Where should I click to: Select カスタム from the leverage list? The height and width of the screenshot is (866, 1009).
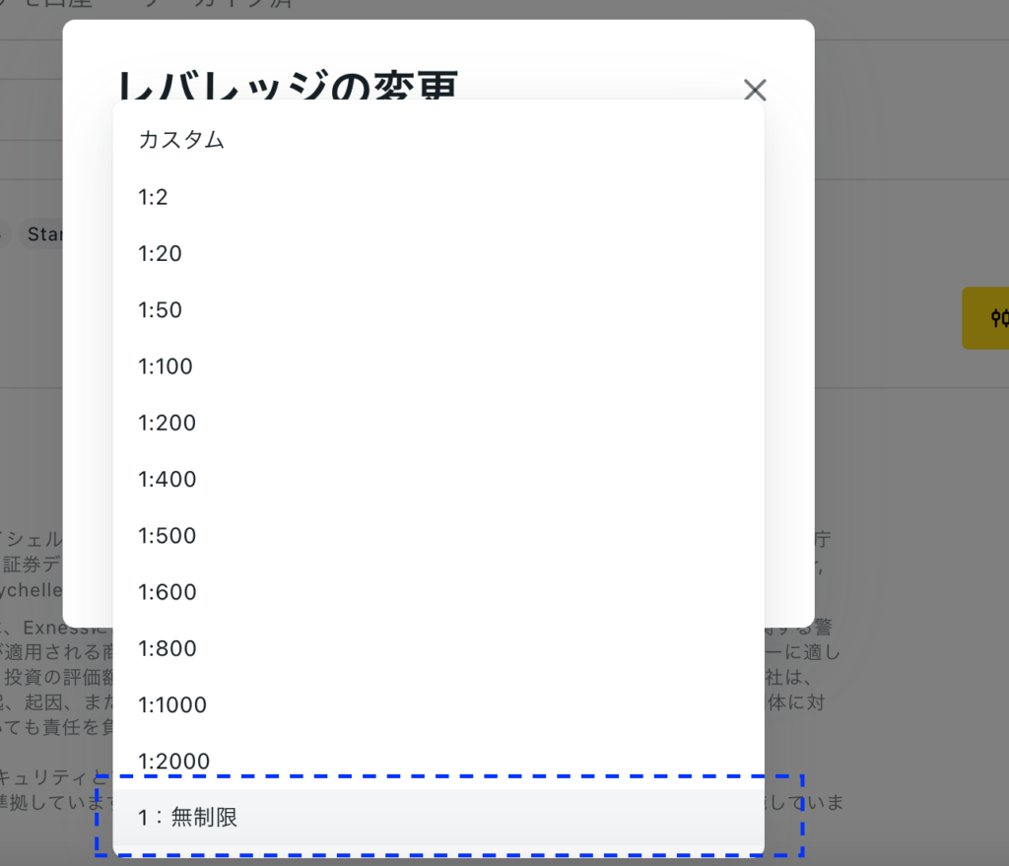click(x=181, y=140)
